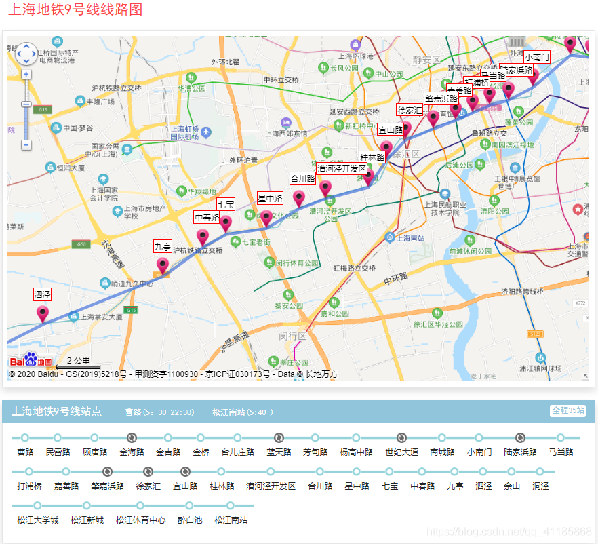Open the 漕河泾开发区 station link in list
Screen dimensions: 598x544
(271, 486)
